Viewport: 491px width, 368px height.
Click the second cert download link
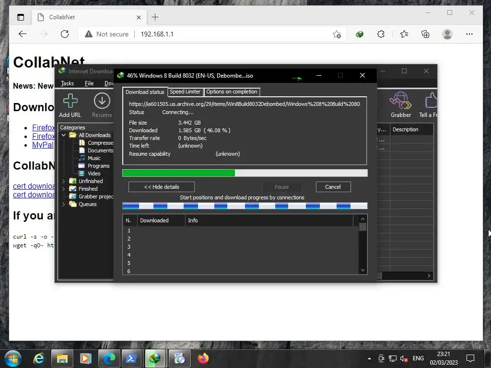(x=34, y=195)
